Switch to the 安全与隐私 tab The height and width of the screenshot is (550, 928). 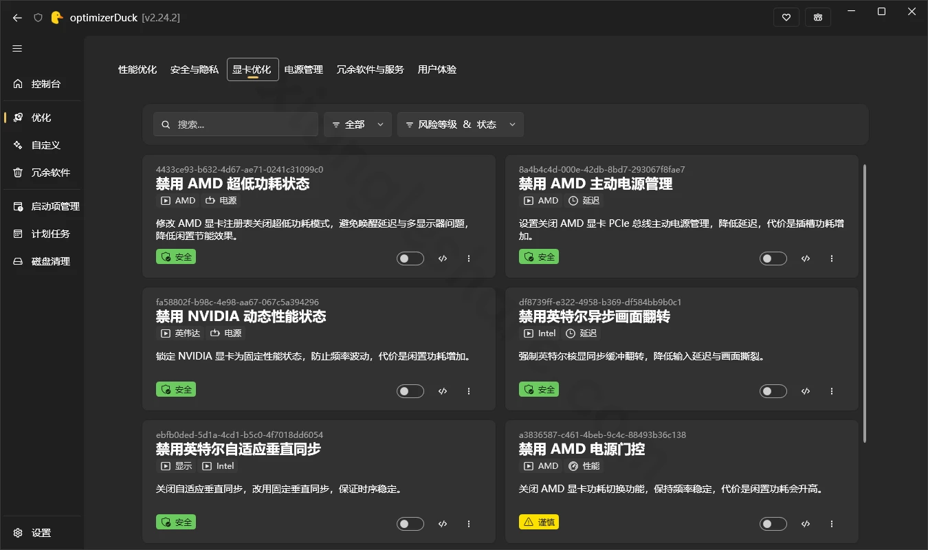(195, 69)
